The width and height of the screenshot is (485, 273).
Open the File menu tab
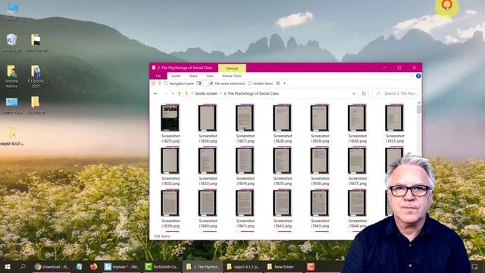click(158, 76)
